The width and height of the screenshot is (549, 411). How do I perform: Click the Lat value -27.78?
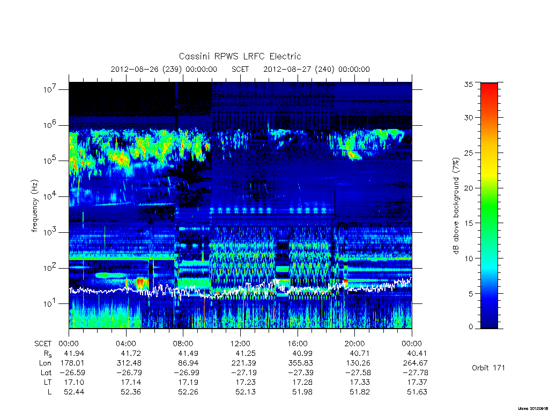(416, 372)
